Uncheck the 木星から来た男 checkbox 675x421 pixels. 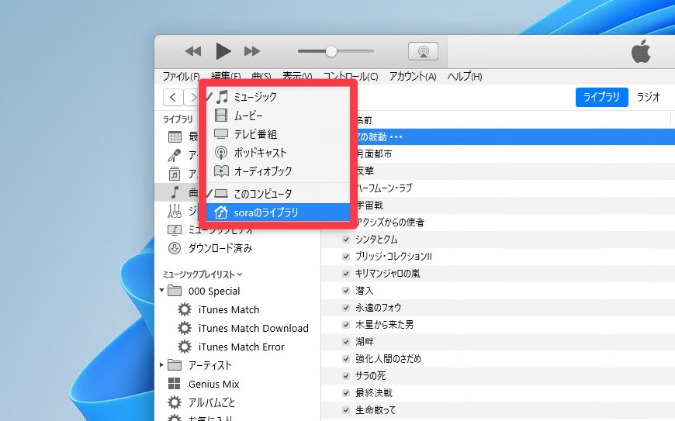[x=346, y=325]
